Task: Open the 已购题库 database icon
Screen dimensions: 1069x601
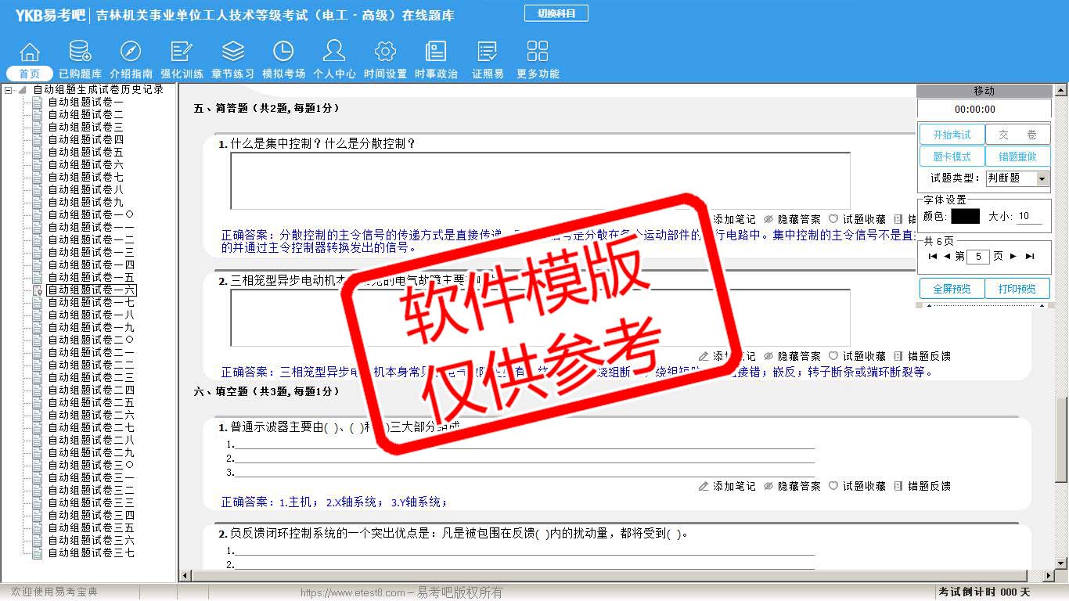Action: click(80, 52)
